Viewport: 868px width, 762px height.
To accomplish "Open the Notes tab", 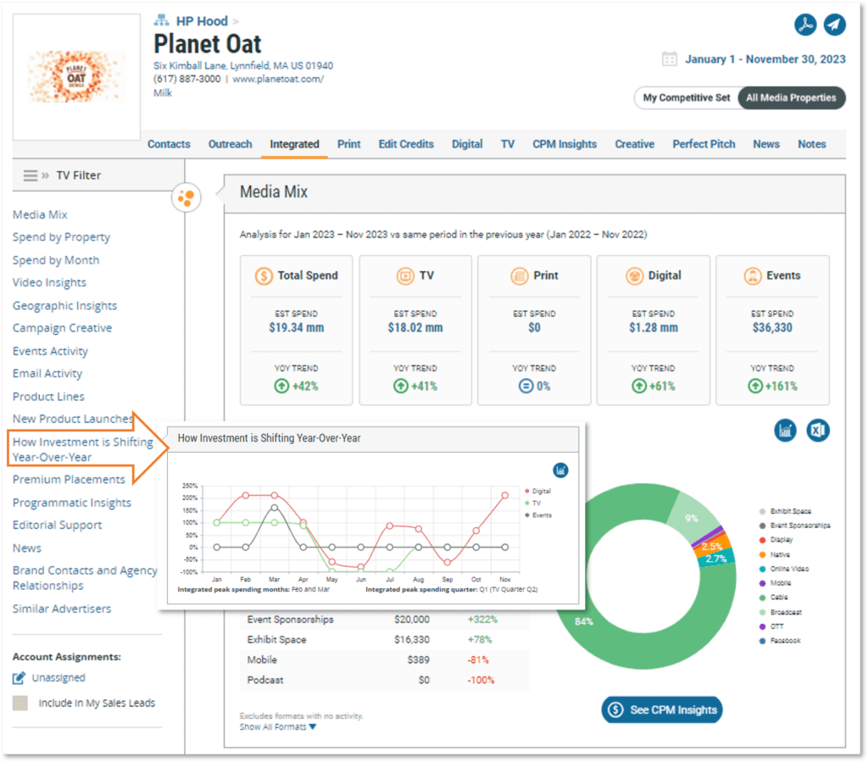I will (811, 144).
